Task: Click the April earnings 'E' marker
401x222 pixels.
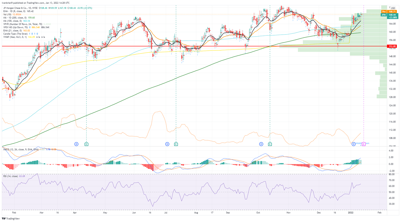Action: pyautogui.click(x=86, y=144)
